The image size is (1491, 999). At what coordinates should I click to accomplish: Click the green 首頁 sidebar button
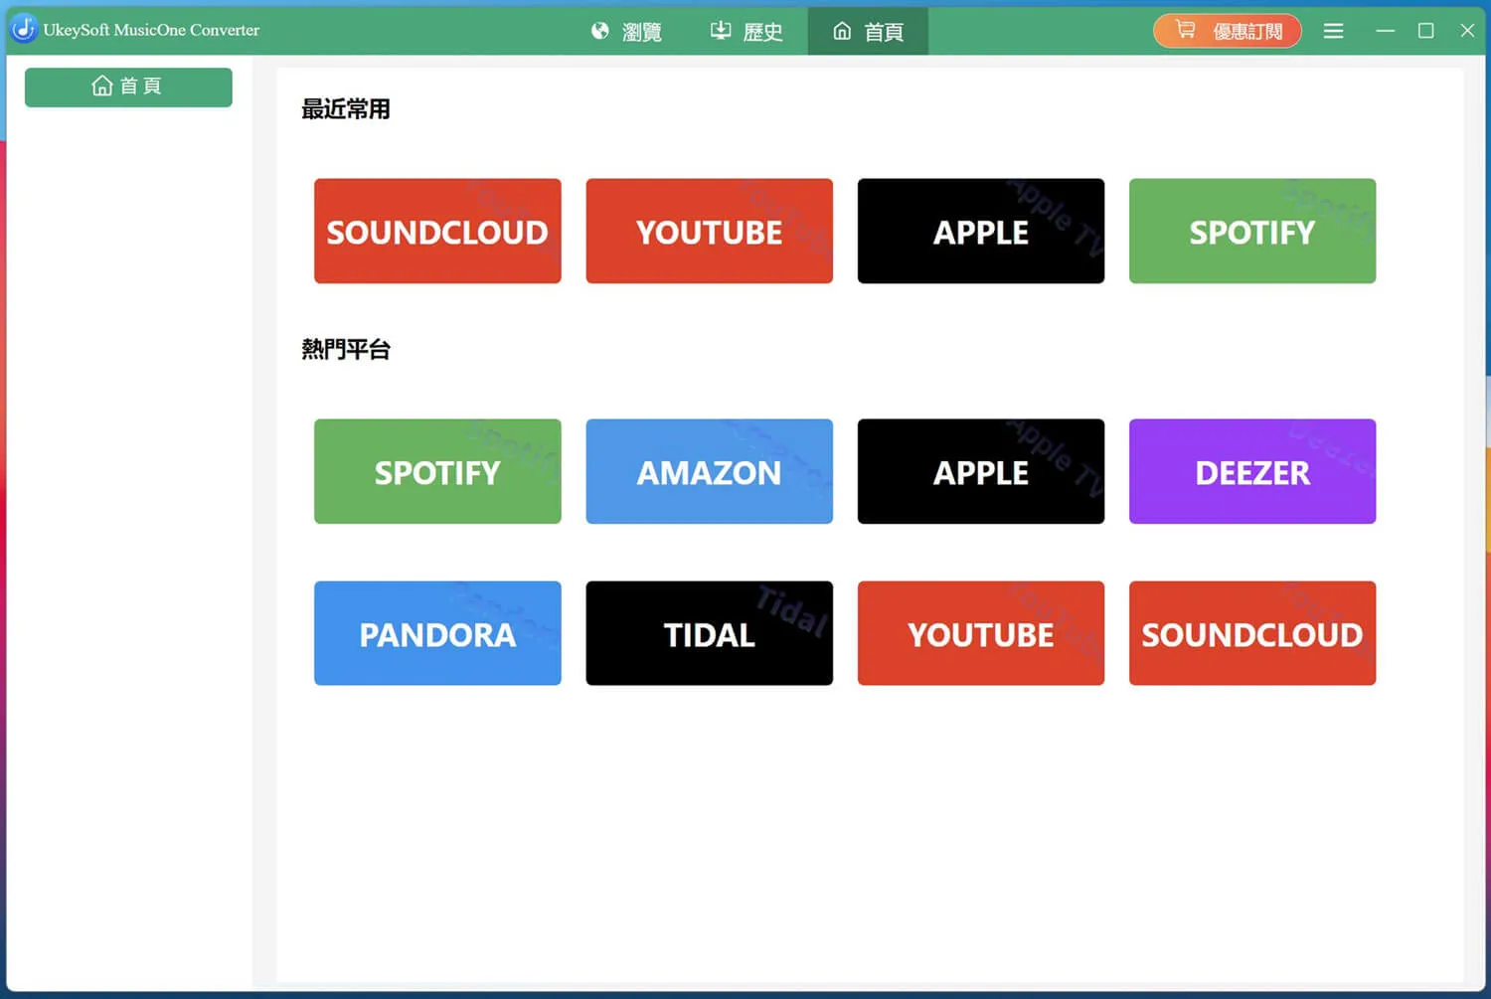click(128, 86)
